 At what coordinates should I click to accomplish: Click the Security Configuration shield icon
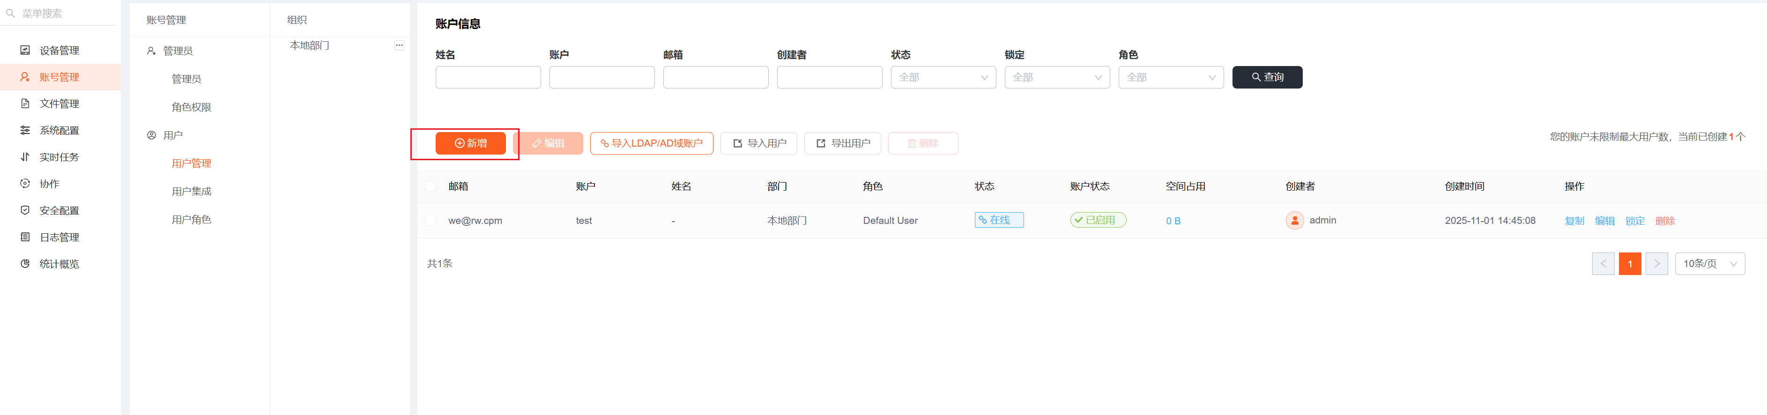point(25,211)
